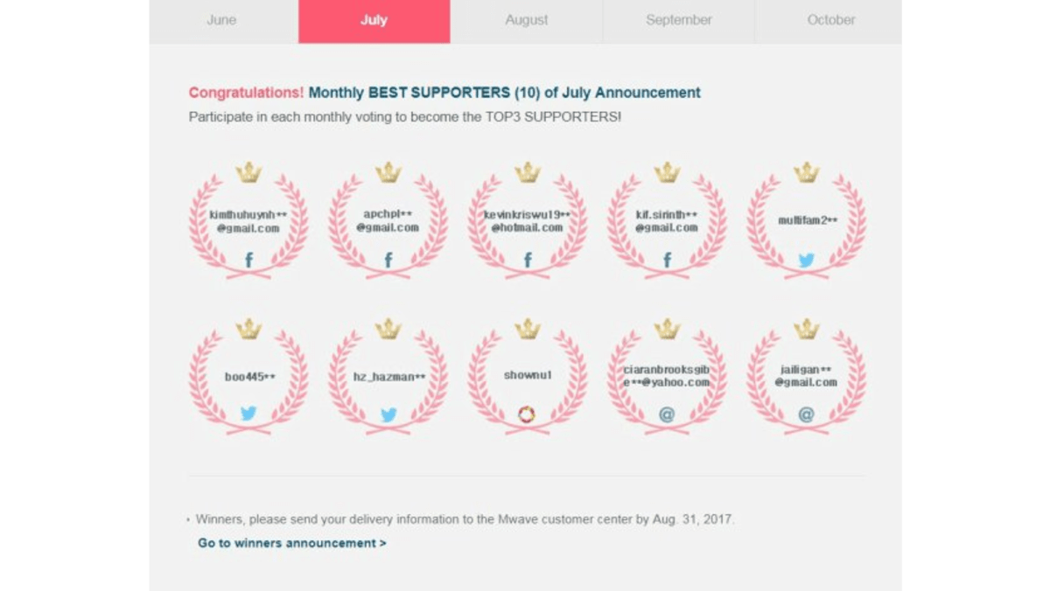Click Facebook icon under apchpl supporter
1050x591 pixels.
[x=388, y=260]
